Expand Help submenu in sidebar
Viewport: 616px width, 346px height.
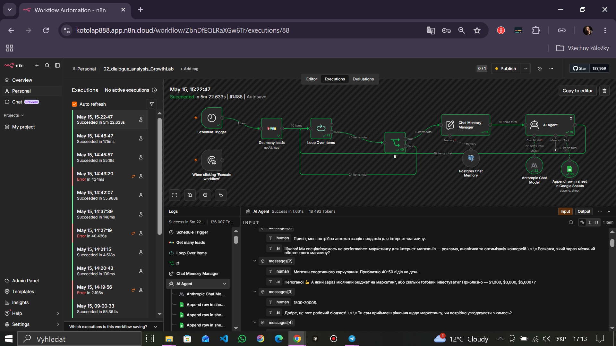coord(58,313)
